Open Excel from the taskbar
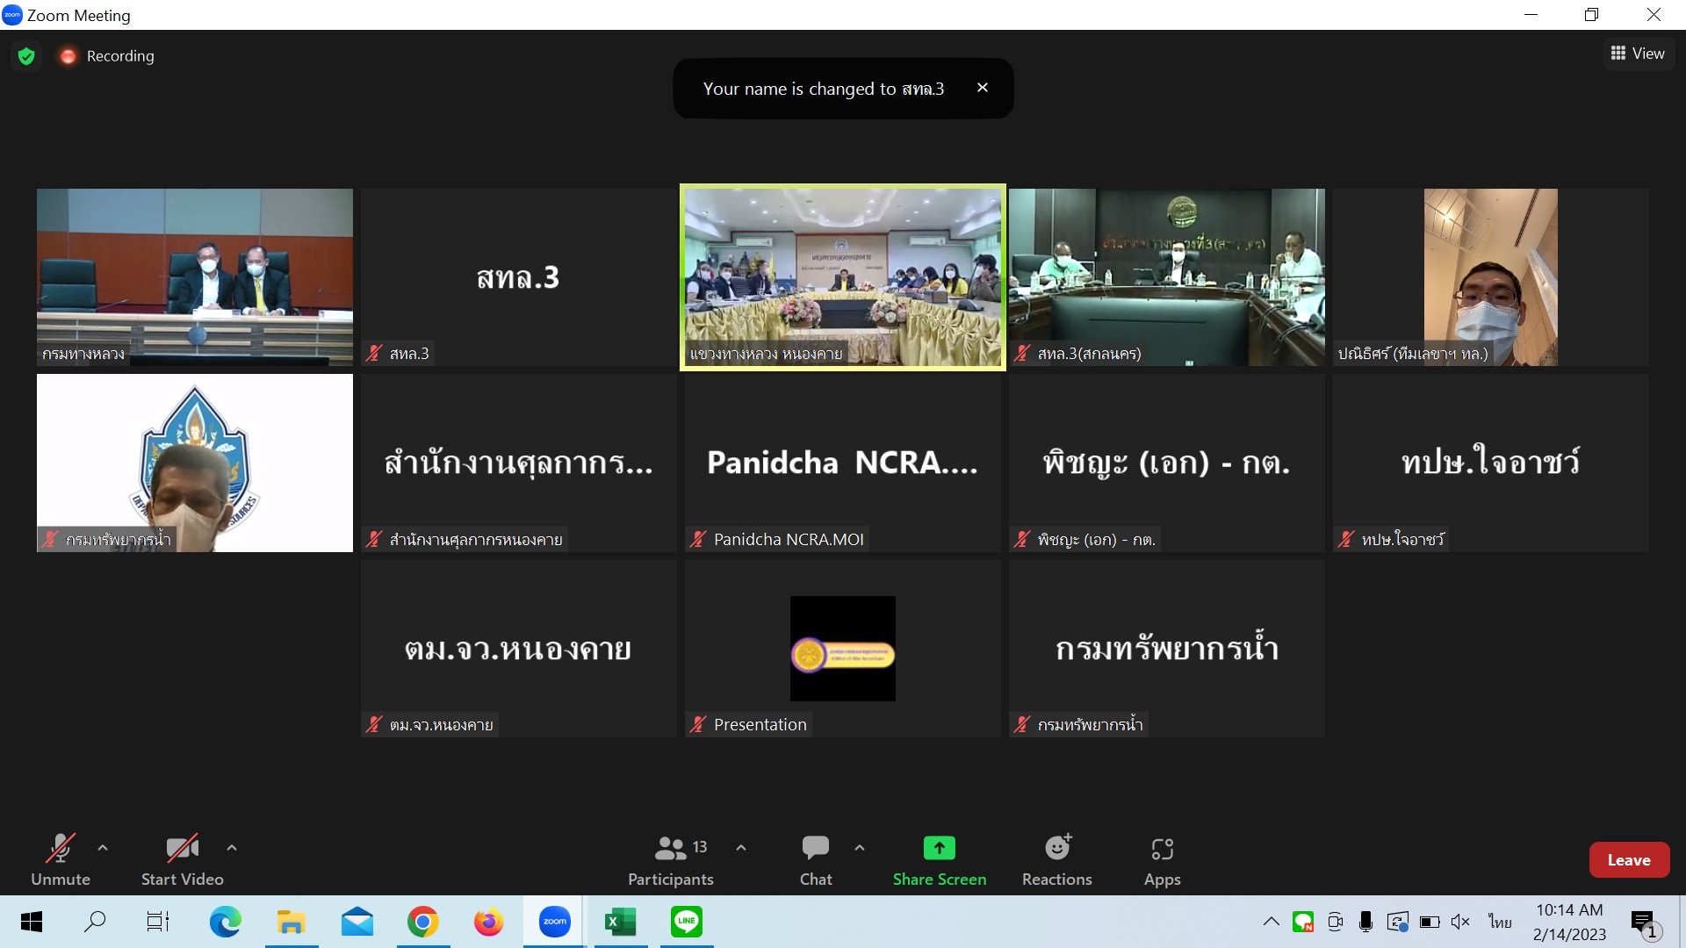 pyautogui.click(x=620, y=922)
